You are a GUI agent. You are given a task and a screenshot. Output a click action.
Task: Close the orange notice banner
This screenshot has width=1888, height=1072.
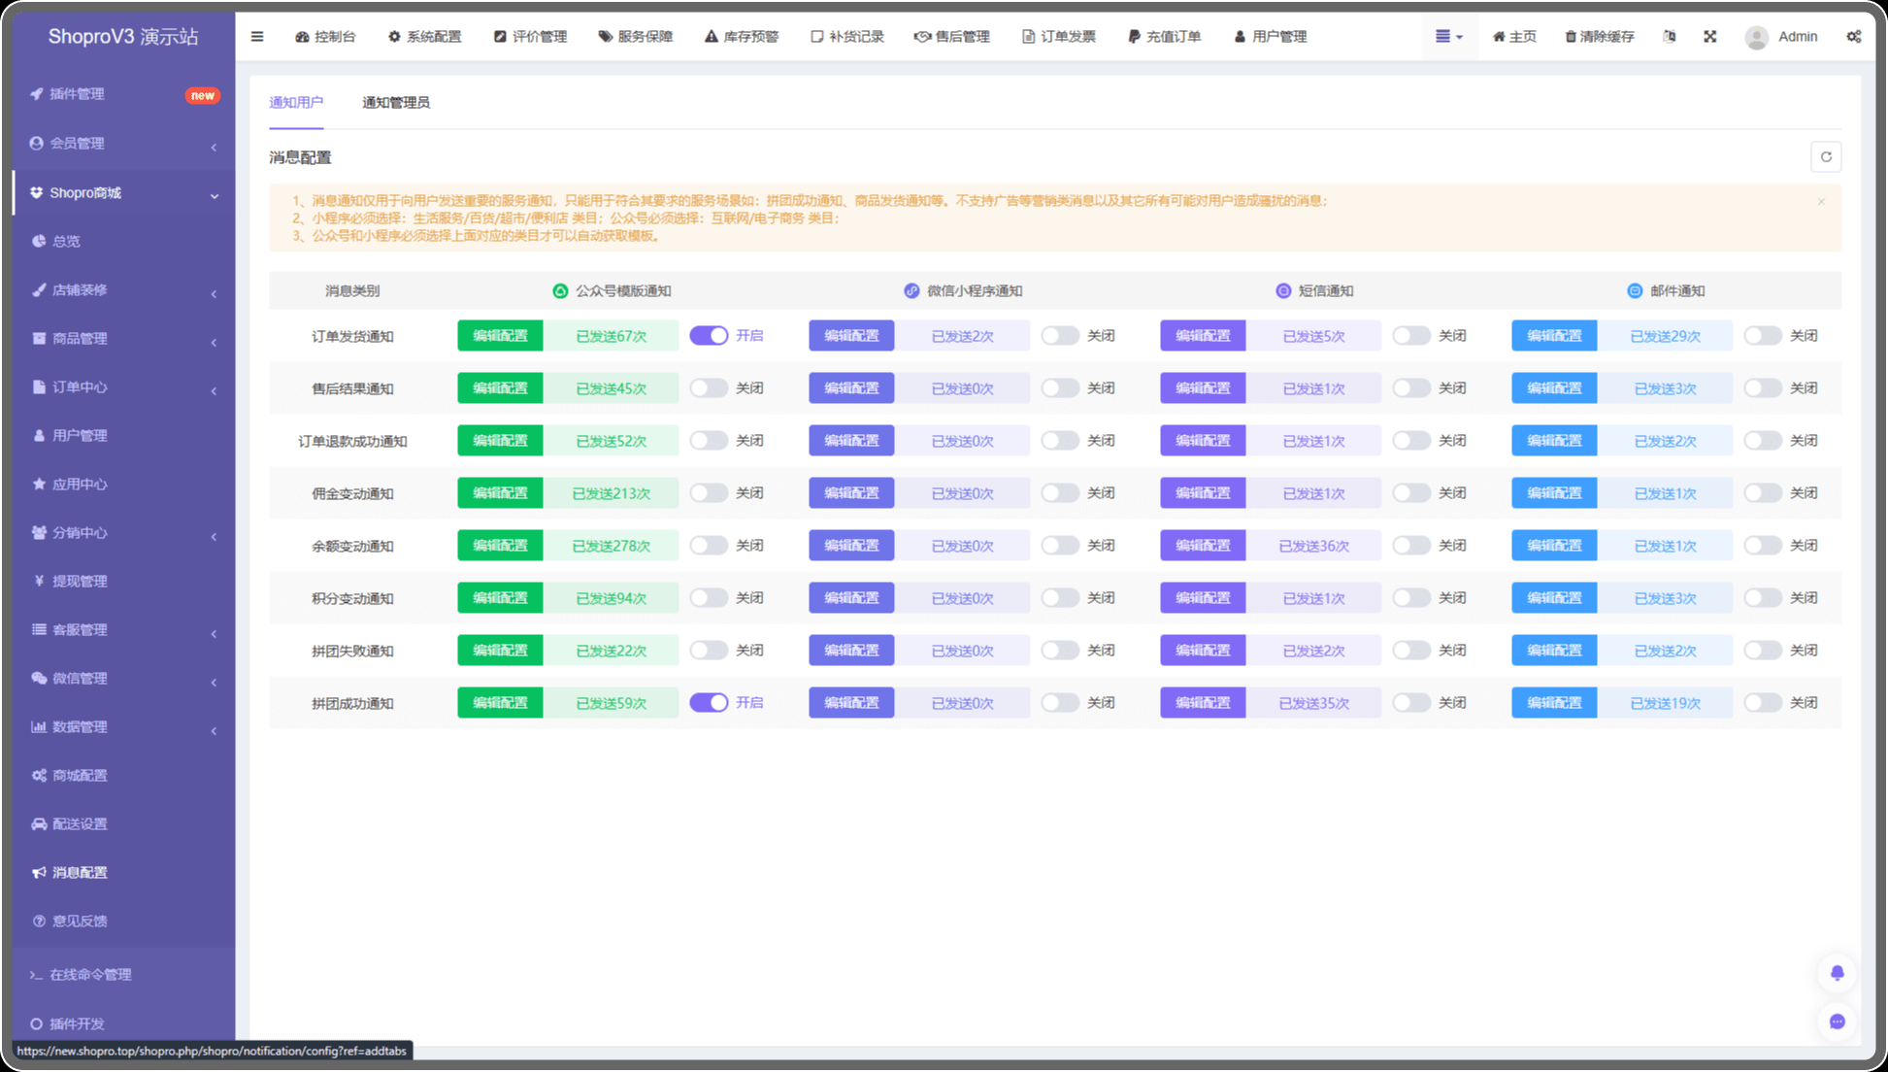coord(1821,202)
